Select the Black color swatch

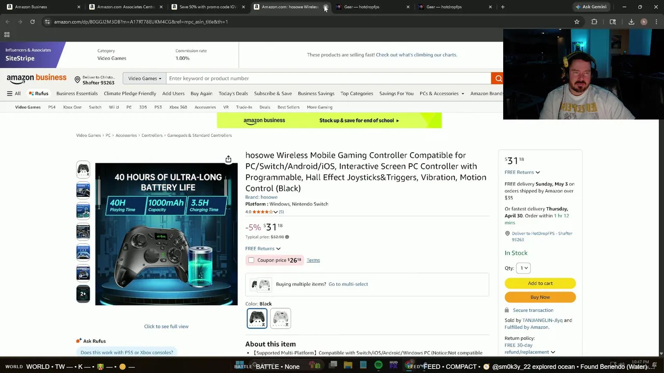(257, 319)
